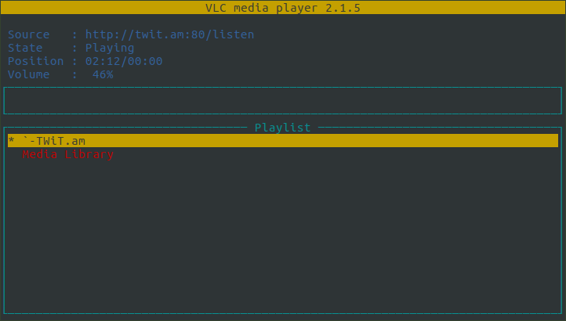The width and height of the screenshot is (566, 321).
Task: Open the twit.am stream source URL
Action: click(x=169, y=34)
